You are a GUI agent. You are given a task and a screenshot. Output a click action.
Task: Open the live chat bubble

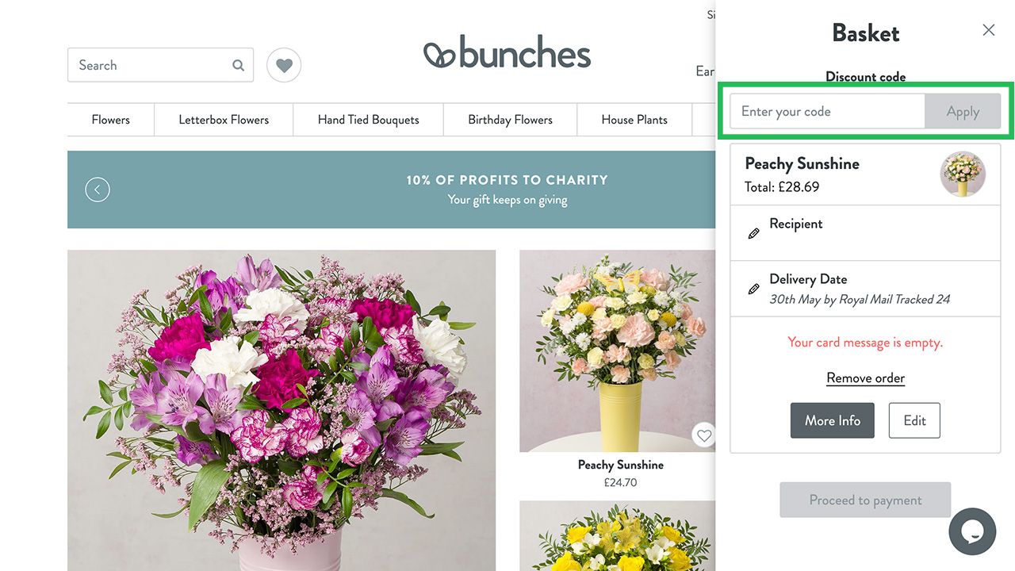tap(972, 531)
